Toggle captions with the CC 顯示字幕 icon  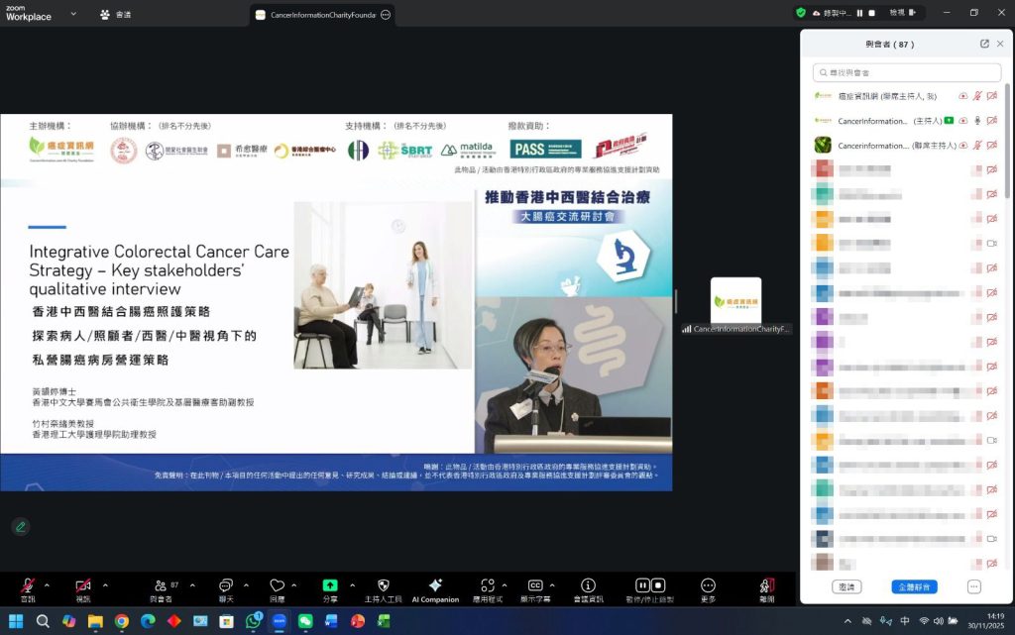533,586
